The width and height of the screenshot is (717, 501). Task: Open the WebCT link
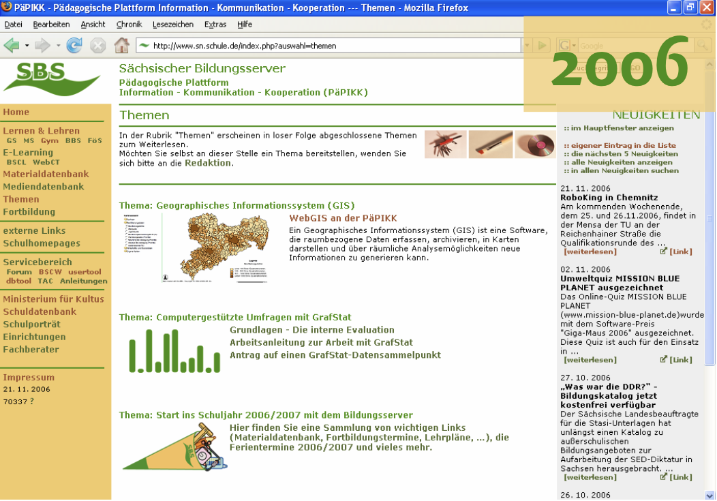46,162
